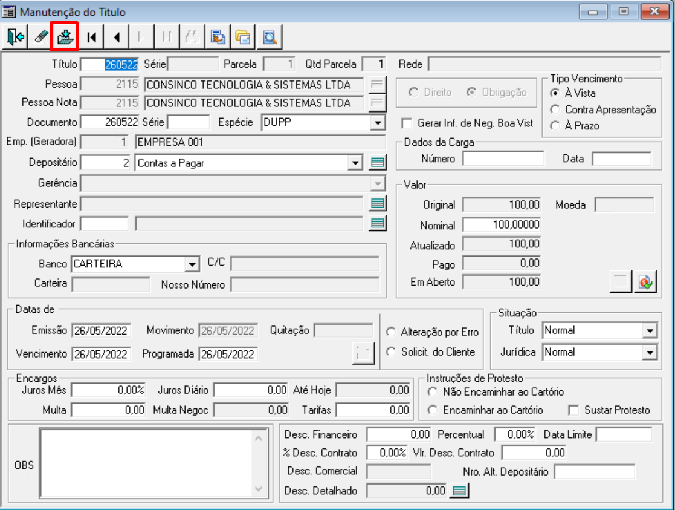Click the Emissão date field
675x510 pixels.
(x=101, y=331)
